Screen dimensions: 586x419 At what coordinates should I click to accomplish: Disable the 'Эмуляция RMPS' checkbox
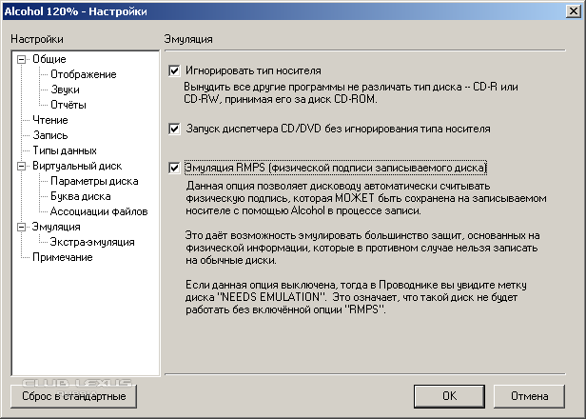pyautogui.click(x=174, y=168)
